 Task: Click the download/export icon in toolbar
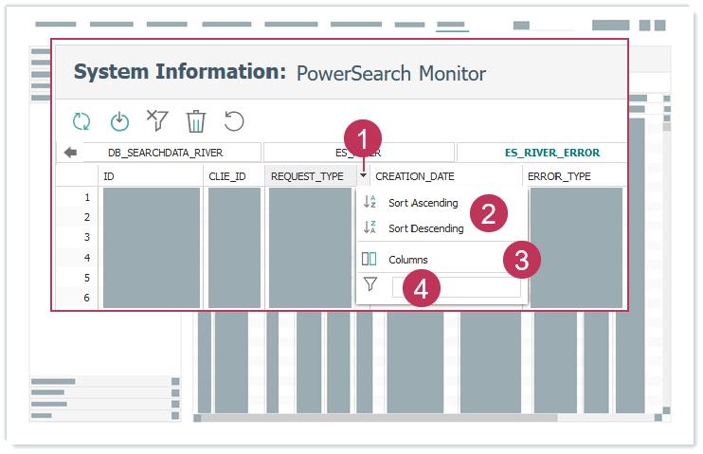pyautogui.click(x=119, y=121)
